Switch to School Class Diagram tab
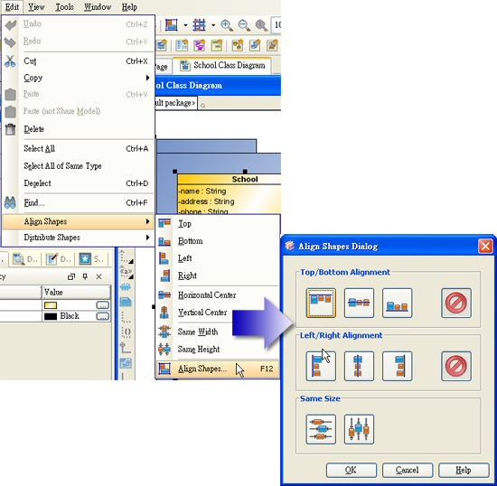497x486 pixels. (x=222, y=66)
